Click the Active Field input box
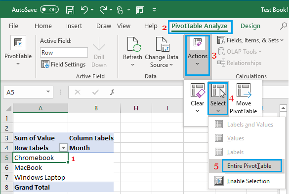The width and height of the screenshot is (289, 194). [x=64, y=53]
